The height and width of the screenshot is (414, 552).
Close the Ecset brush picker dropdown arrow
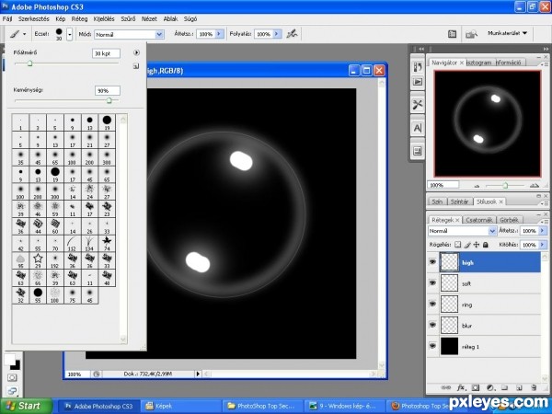pyautogui.click(x=70, y=34)
